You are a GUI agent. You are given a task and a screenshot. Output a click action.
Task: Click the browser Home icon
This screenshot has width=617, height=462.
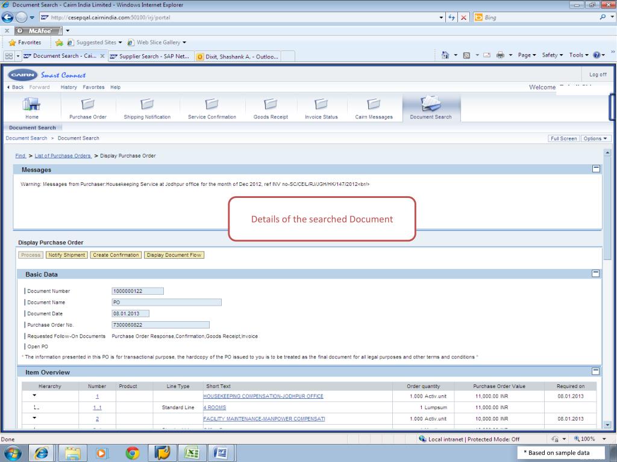pyautogui.click(x=445, y=55)
